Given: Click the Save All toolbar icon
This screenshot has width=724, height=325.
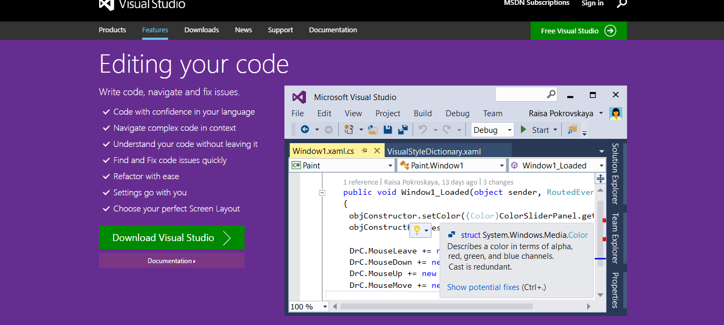Looking at the screenshot, I should (402, 130).
